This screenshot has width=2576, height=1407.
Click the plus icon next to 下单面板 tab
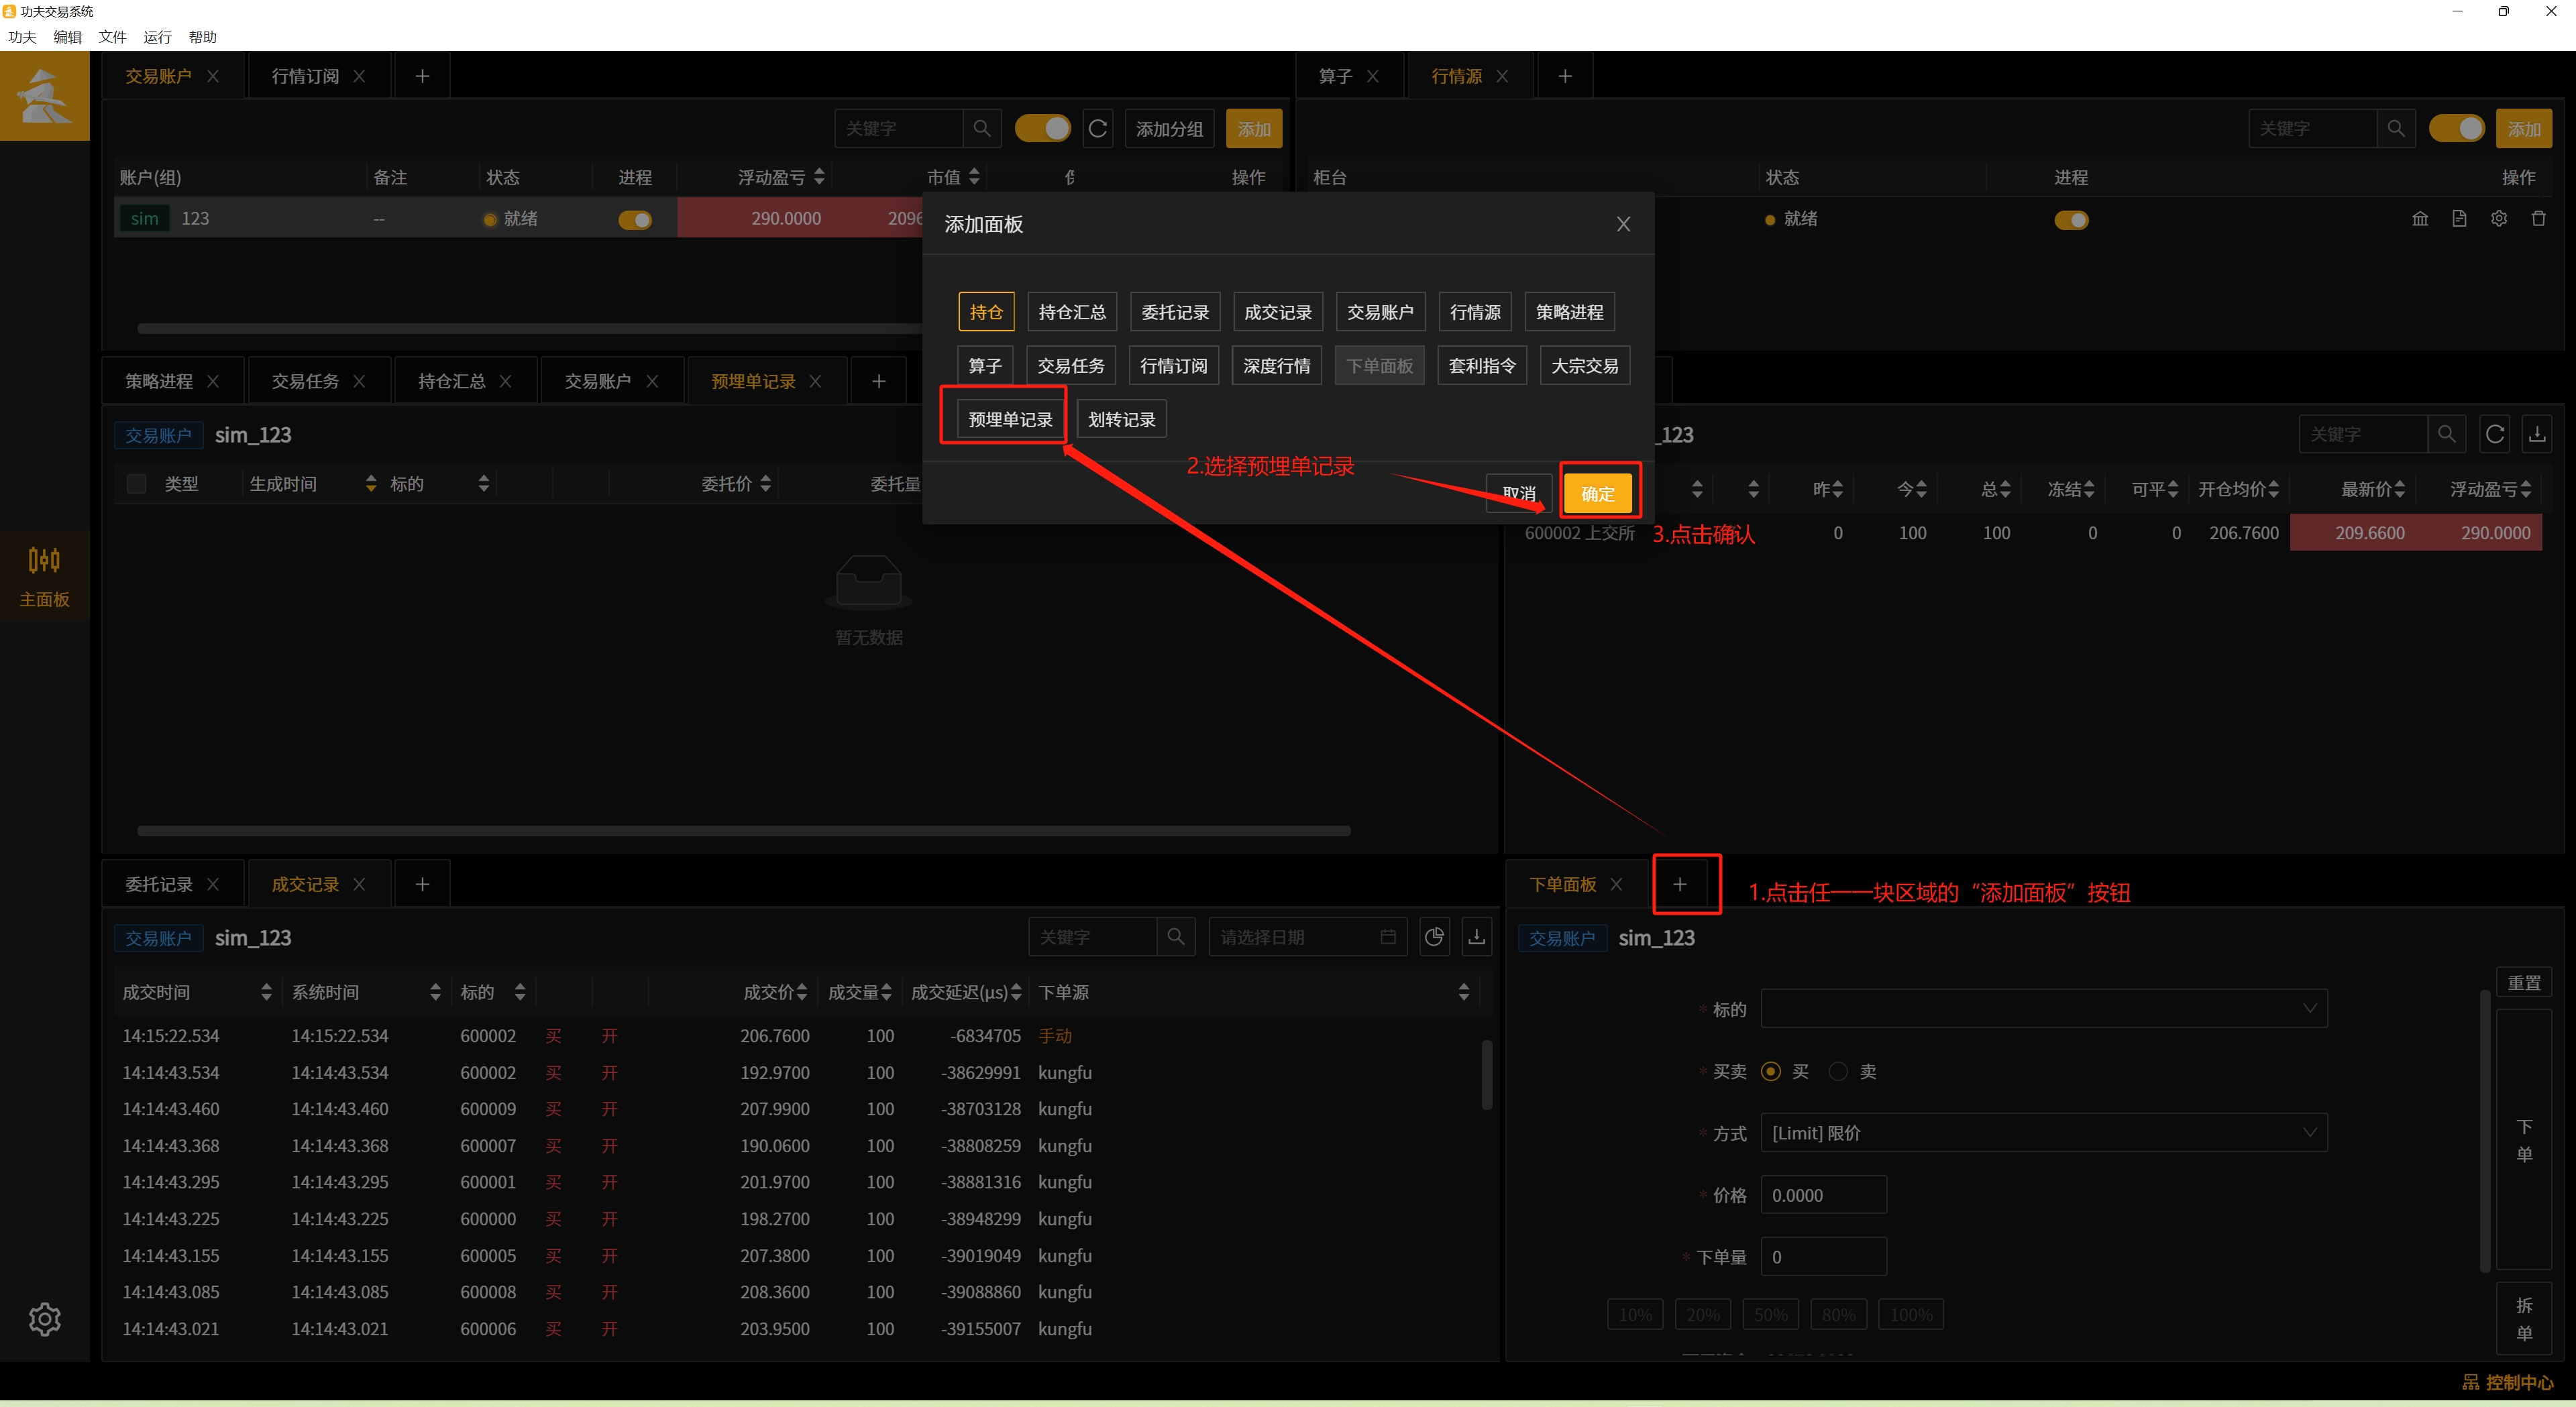point(1680,884)
